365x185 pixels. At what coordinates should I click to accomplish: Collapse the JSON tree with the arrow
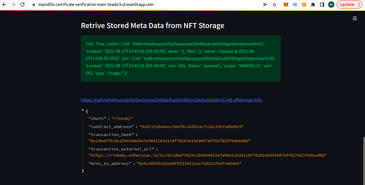[x=83, y=110]
